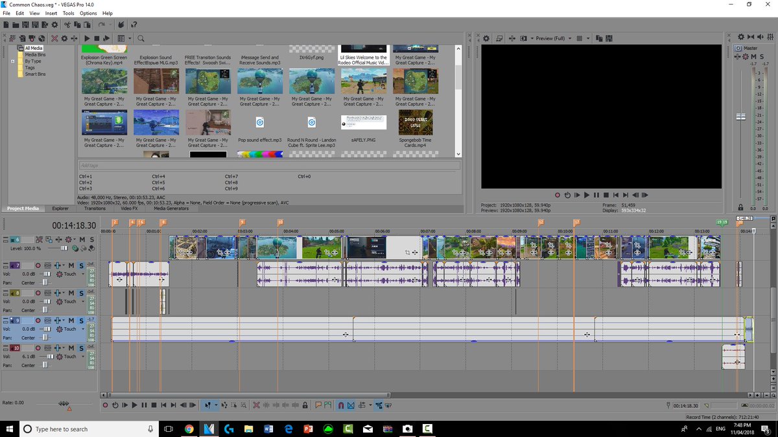Screen dimensions: 778x437
Task: Switch to the Video FX tab
Action: [129, 208]
